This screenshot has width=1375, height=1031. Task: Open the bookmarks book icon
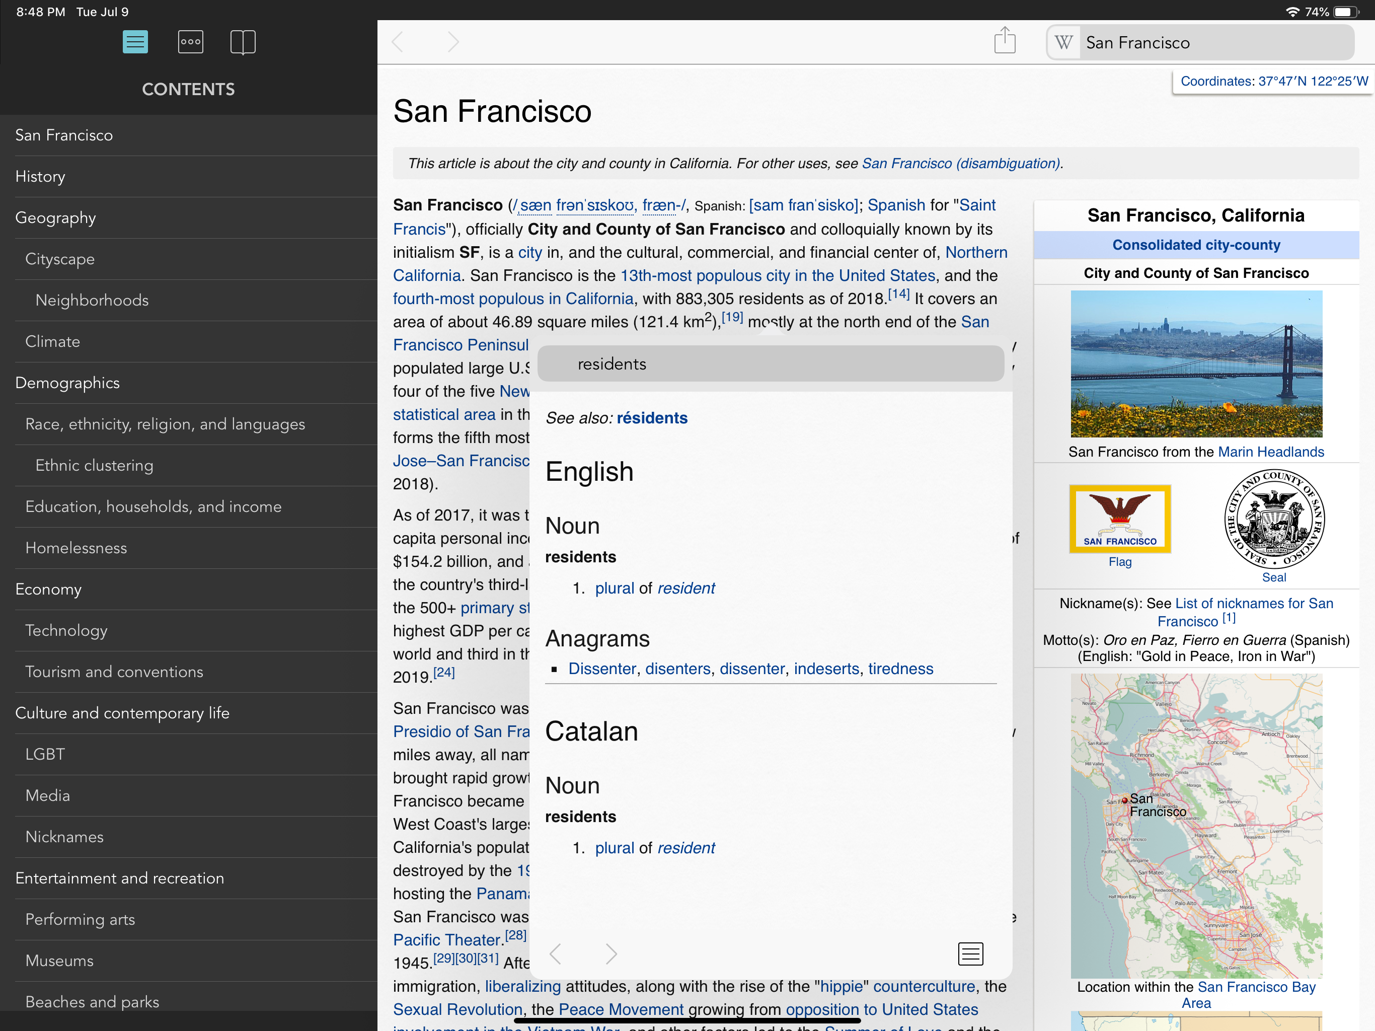click(x=243, y=42)
